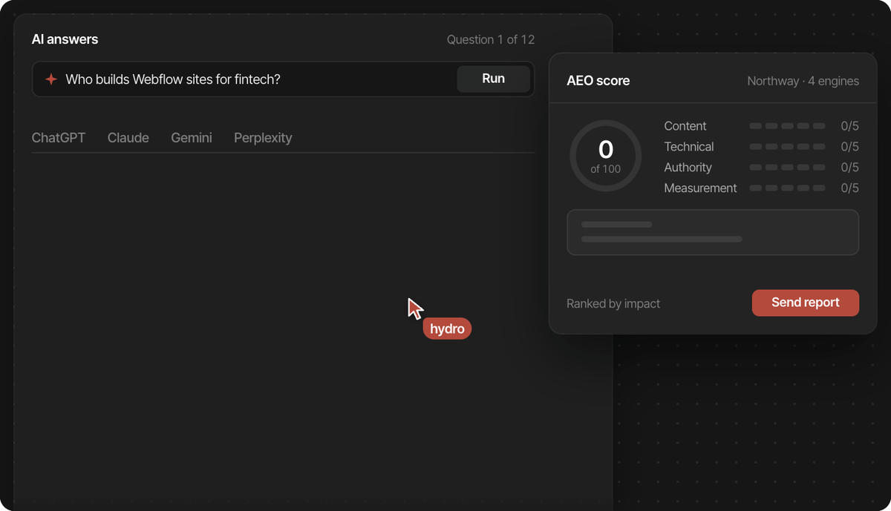Click the Question 1 of 12 counter
This screenshot has width=891, height=511.
[491, 40]
